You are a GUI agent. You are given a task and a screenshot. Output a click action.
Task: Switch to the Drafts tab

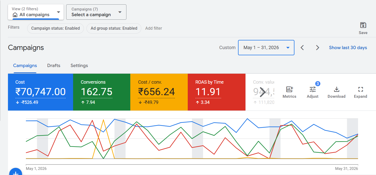coord(54,66)
